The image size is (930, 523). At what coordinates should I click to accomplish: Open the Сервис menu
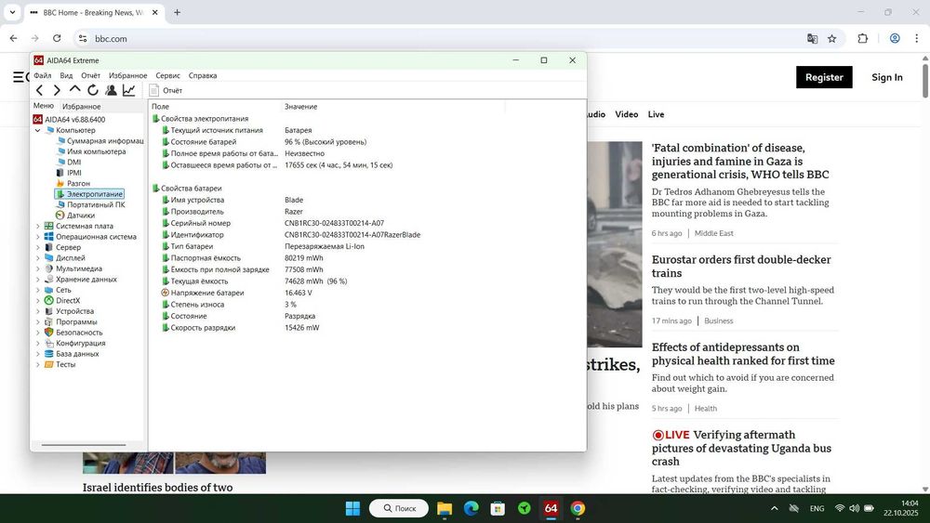[167, 75]
